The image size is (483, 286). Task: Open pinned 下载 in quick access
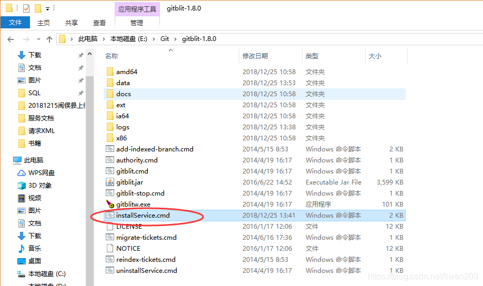[x=35, y=55]
